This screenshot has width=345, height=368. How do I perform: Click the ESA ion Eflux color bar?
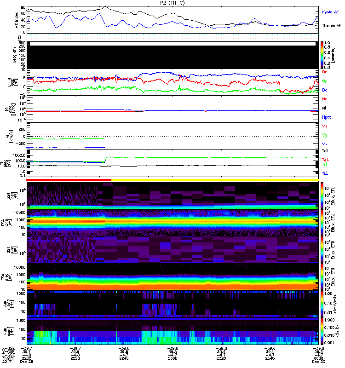[322, 223]
